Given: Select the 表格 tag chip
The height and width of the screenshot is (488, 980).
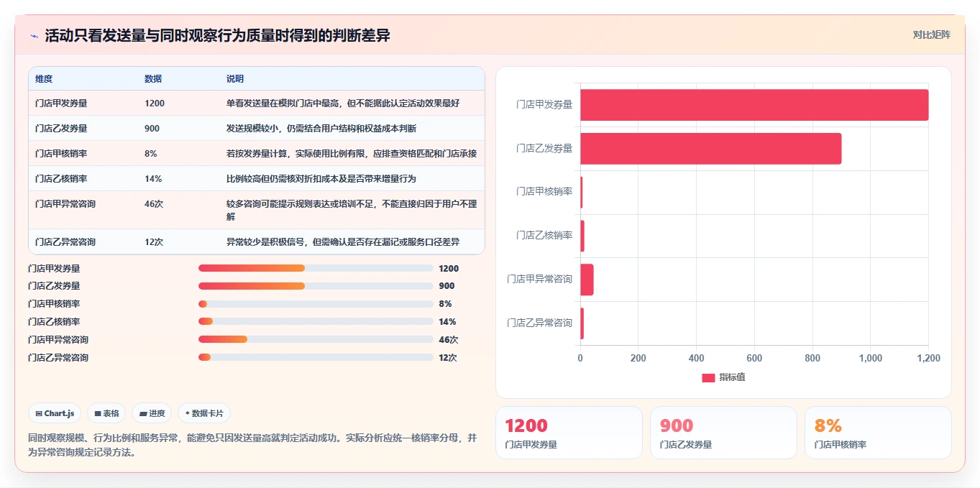Looking at the screenshot, I should (106, 413).
